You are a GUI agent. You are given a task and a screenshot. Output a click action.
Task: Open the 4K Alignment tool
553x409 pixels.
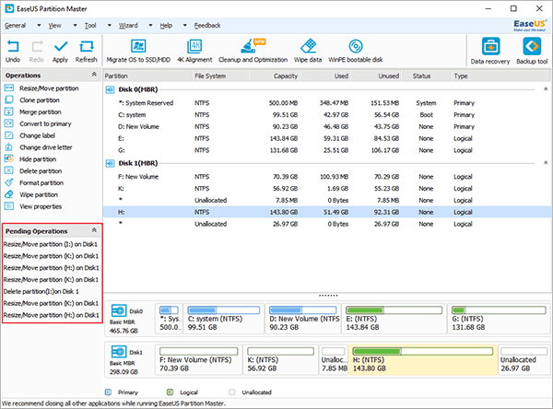(x=194, y=52)
